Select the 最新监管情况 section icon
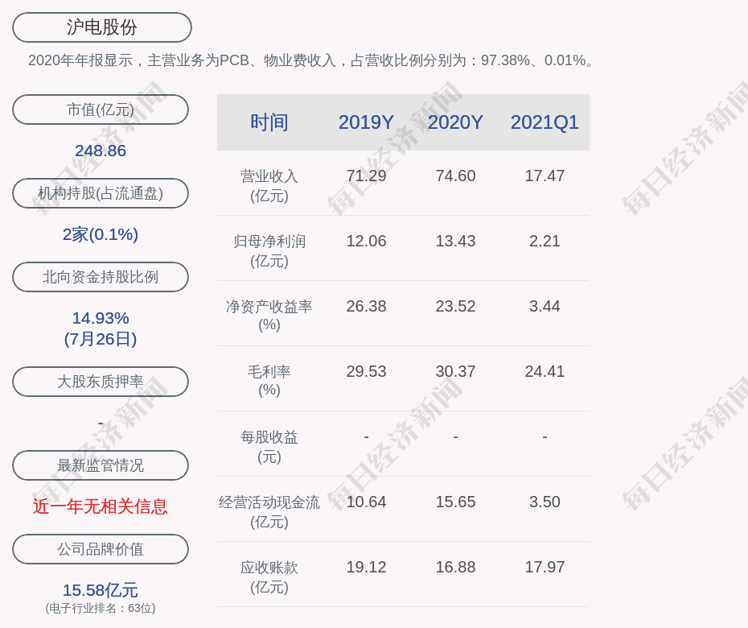 click(x=100, y=465)
